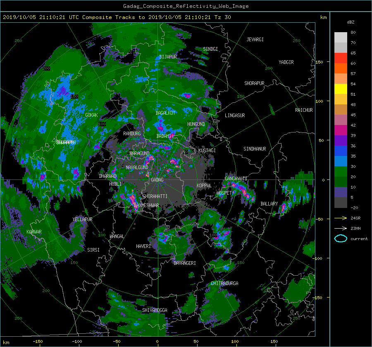This screenshot has width=372, height=347.
Task: Click the NAVALGUND city label
Action: pyautogui.click(x=137, y=168)
